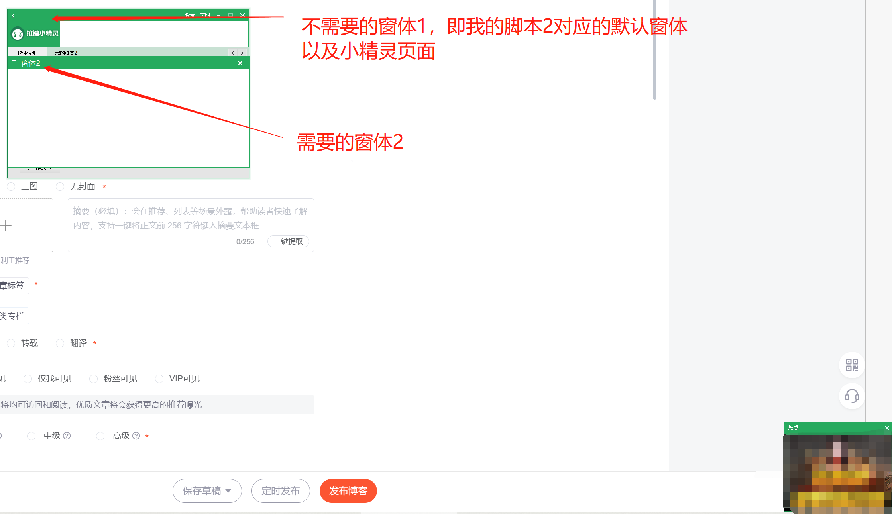Click the 窗体2 window icon
This screenshot has height=514, width=892.
(15, 63)
